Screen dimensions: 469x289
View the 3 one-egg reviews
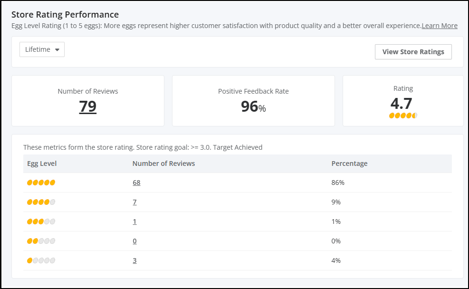tap(134, 260)
